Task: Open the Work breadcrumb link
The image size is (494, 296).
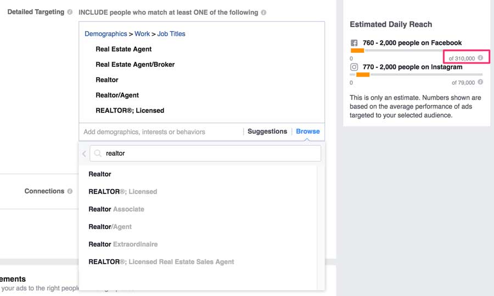Action: point(142,34)
